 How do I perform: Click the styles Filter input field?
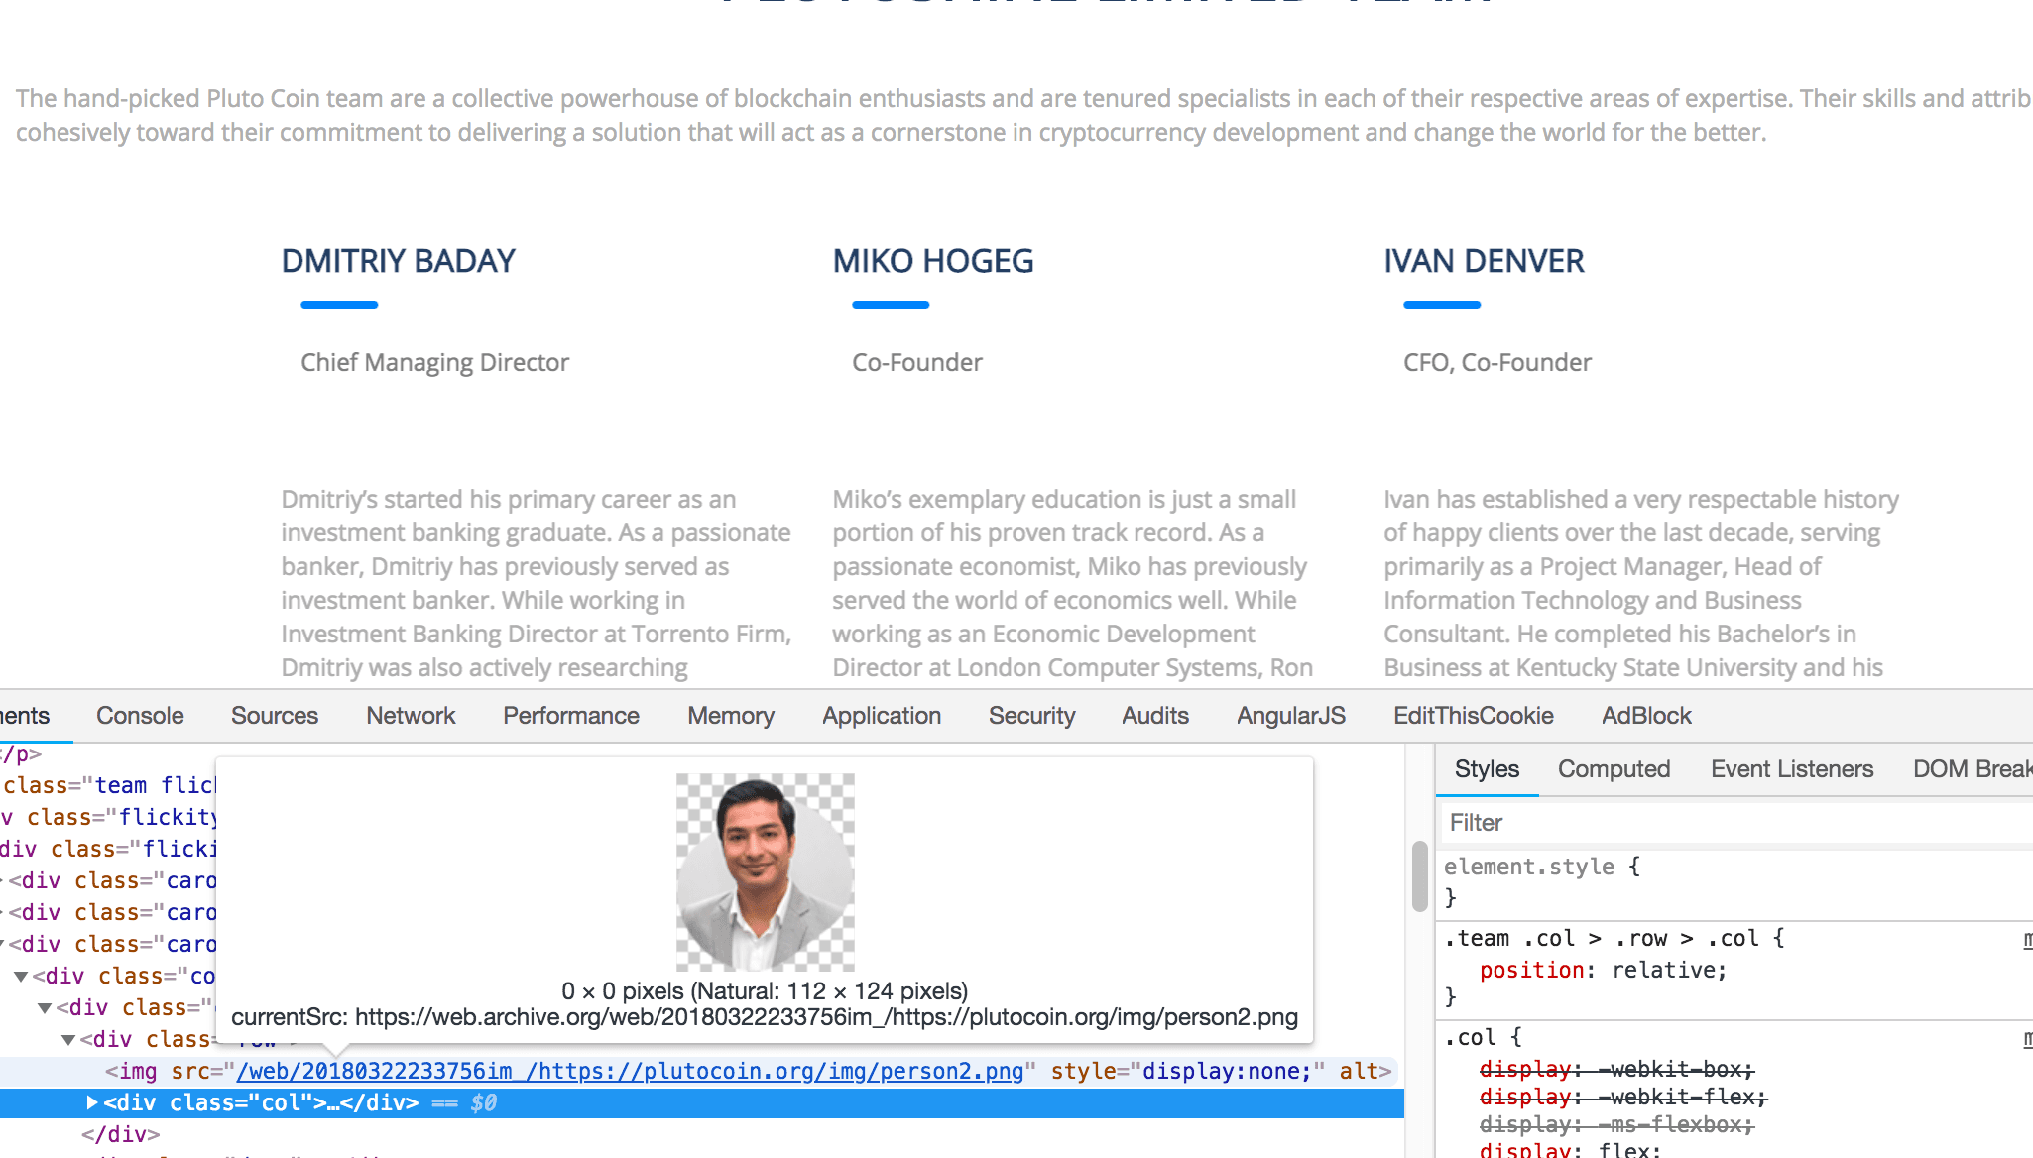tap(1735, 822)
